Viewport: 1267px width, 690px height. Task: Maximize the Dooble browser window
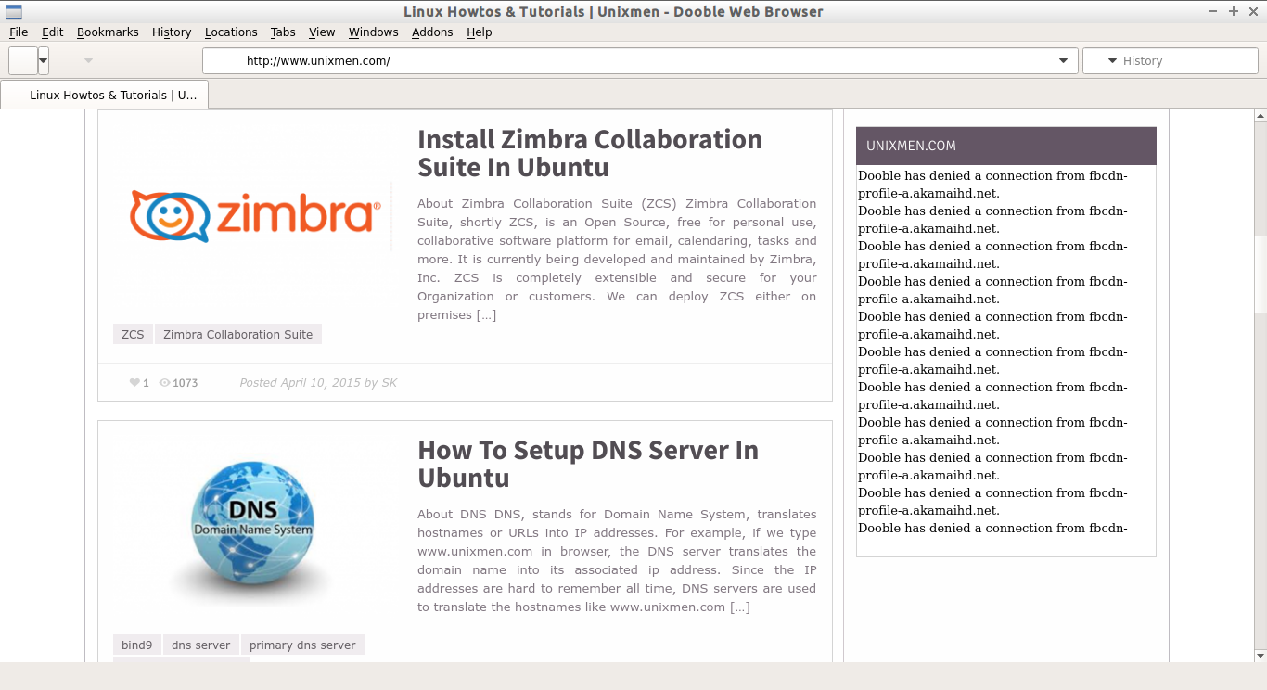(x=1234, y=11)
